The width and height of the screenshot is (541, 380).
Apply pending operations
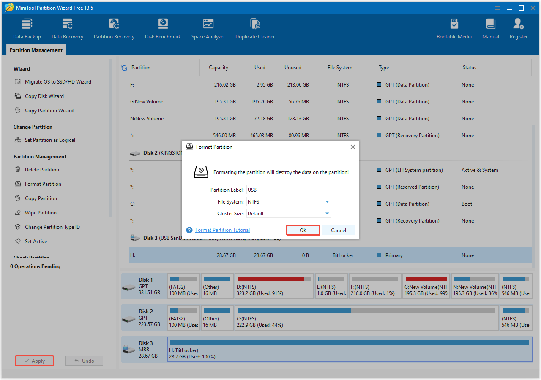tap(34, 361)
